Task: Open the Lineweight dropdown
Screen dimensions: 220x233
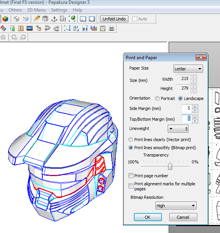Action: (x=178, y=129)
